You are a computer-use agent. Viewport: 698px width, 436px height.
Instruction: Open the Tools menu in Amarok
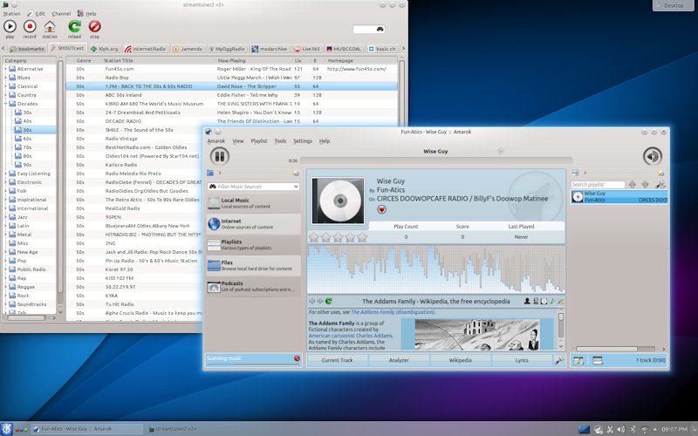(x=280, y=141)
